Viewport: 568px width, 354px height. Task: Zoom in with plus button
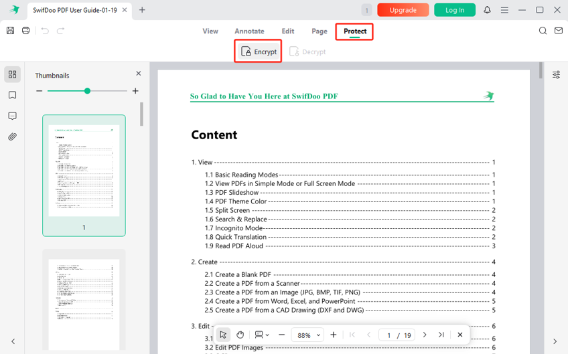click(x=334, y=335)
